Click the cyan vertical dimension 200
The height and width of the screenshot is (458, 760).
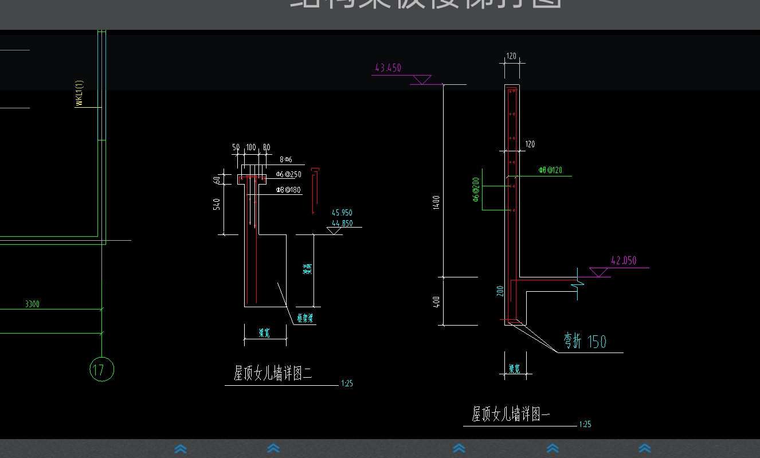(x=499, y=291)
